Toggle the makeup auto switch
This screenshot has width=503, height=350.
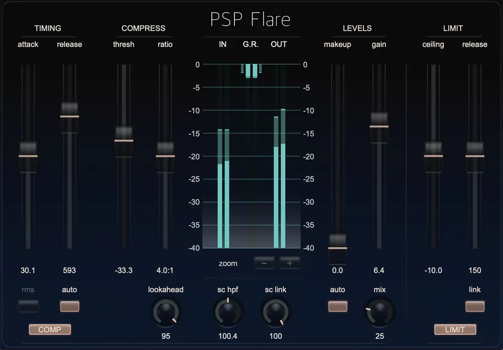pos(338,306)
